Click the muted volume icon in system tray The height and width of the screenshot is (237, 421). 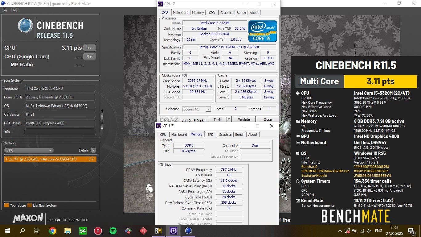[x=370, y=231]
